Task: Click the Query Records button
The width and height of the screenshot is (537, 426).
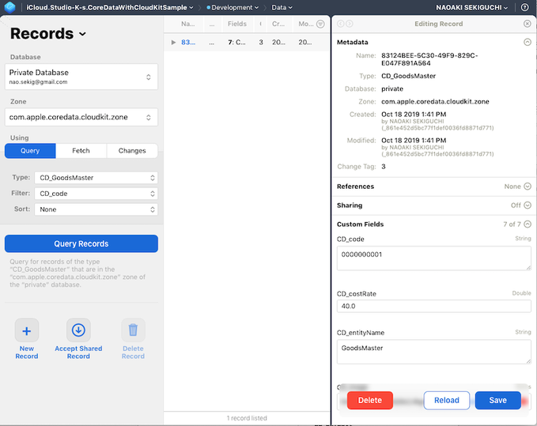Action: tap(81, 243)
